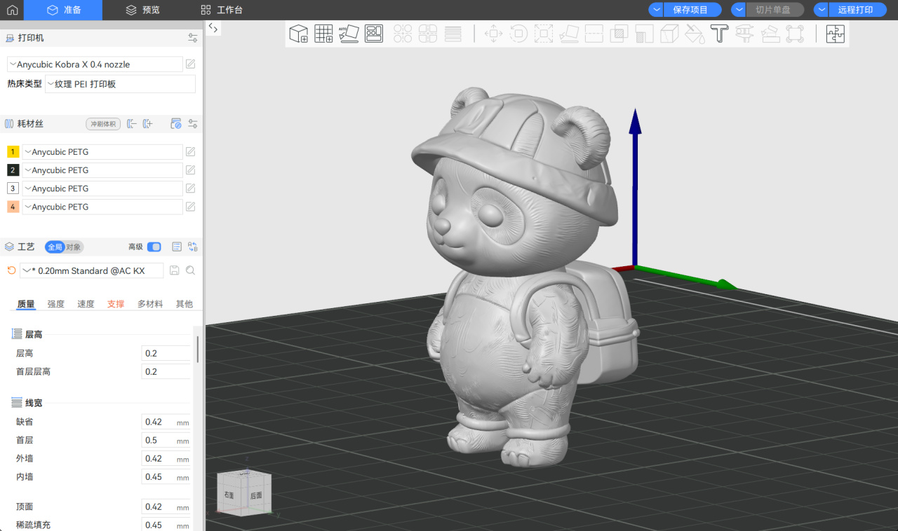Expand the 远程打印 dropdown arrow
The image size is (898, 531).
click(x=822, y=10)
